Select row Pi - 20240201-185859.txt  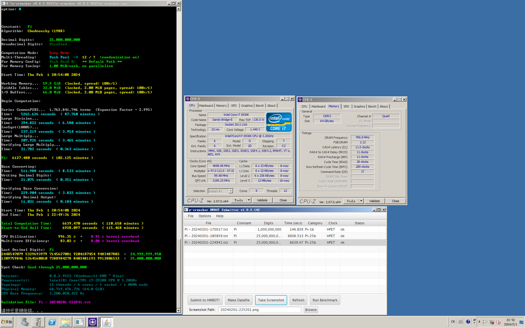coord(285,236)
